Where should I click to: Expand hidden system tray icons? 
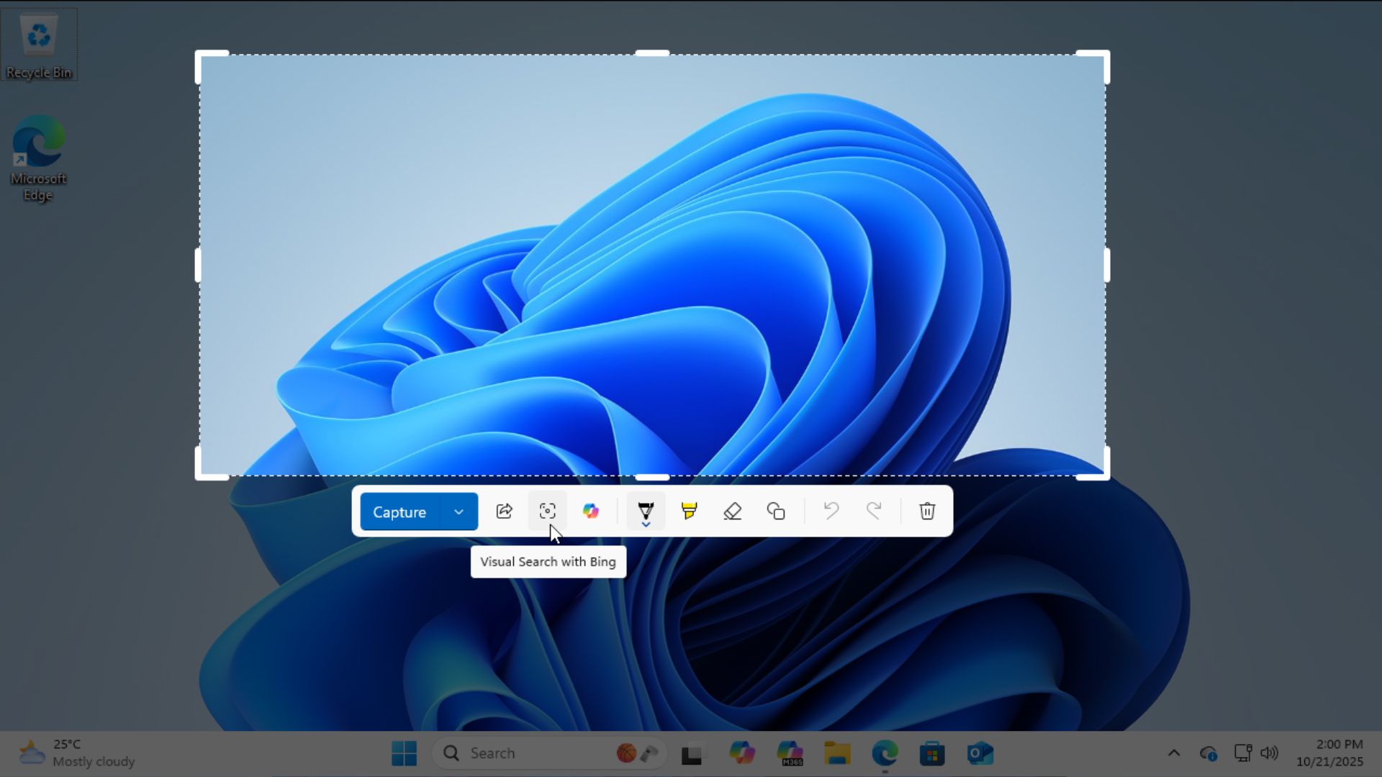pyautogui.click(x=1174, y=753)
